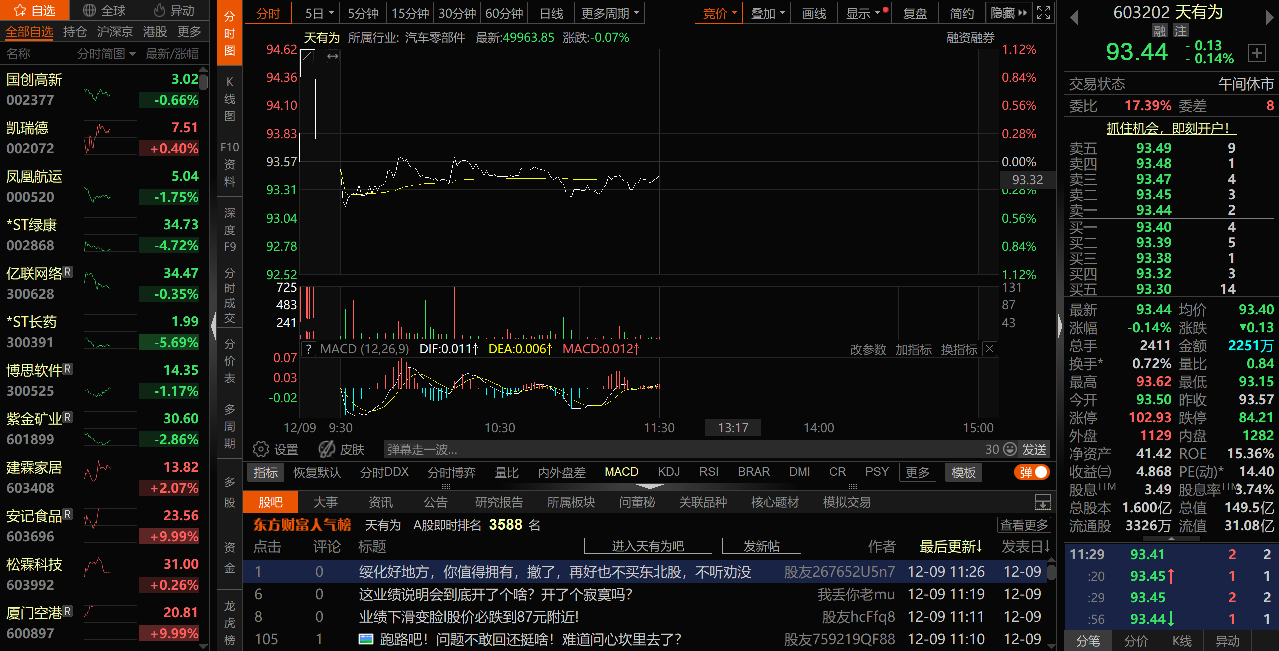
Task: Toggle the 模板 template button
Action: point(963,472)
